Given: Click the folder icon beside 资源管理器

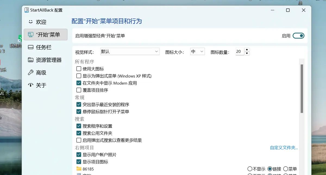Looking at the screenshot, I should pyautogui.click(x=31, y=60).
